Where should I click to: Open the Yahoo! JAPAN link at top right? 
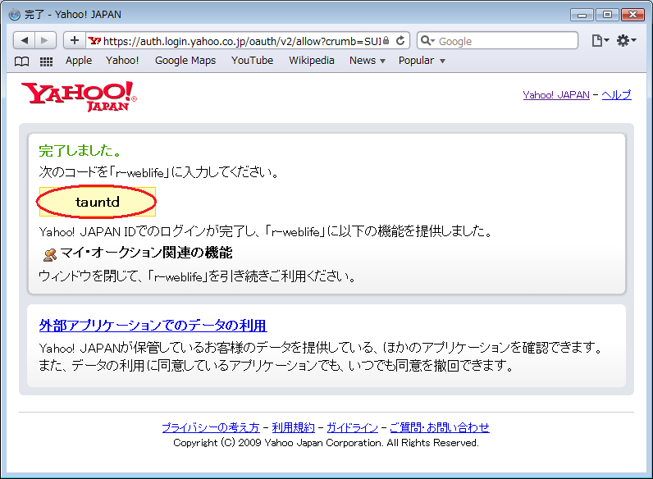click(x=556, y=95)
